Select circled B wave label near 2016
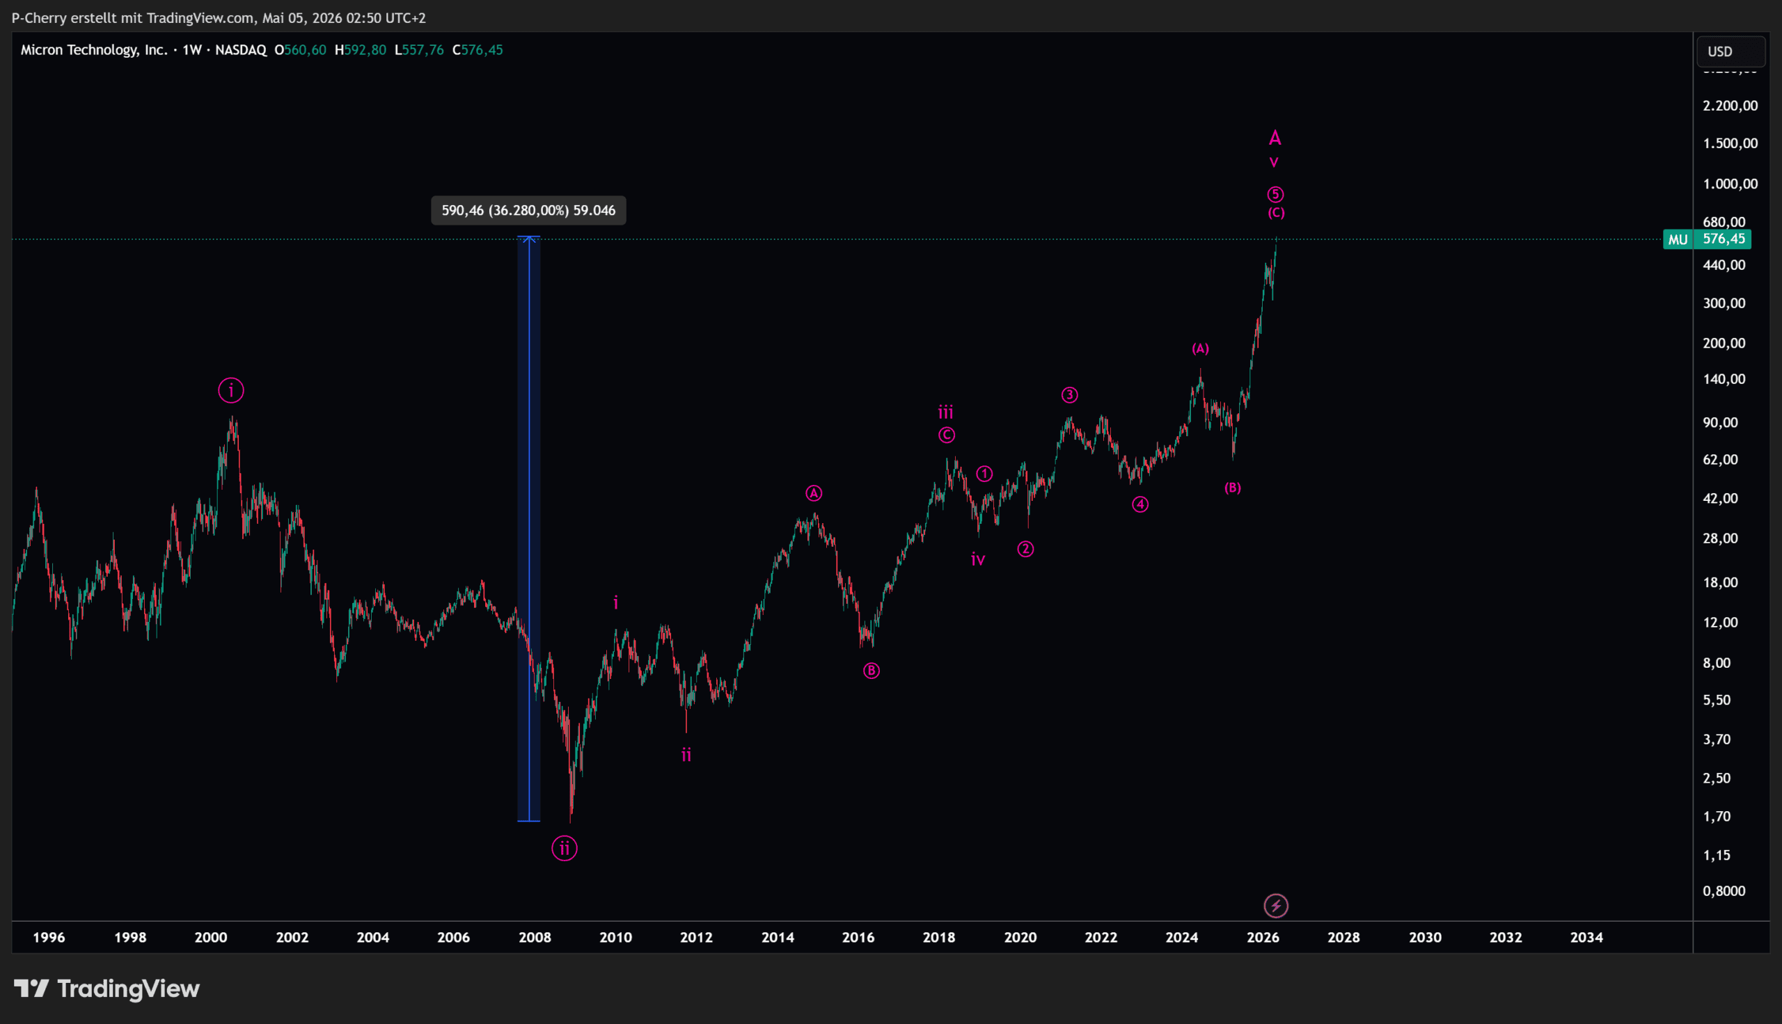This screenshot has height=1024, width=1782. click(871, 671)
